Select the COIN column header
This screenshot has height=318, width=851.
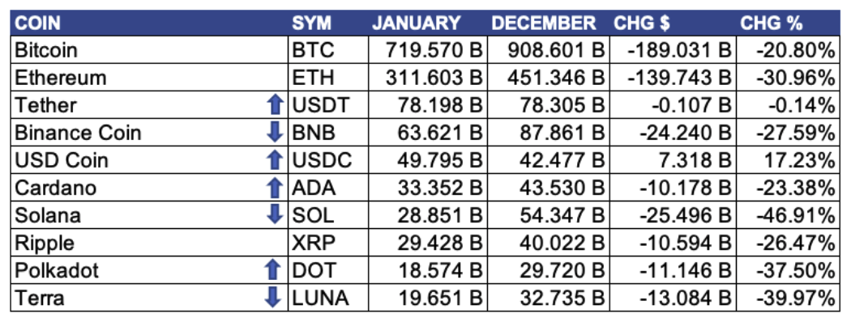38,23
